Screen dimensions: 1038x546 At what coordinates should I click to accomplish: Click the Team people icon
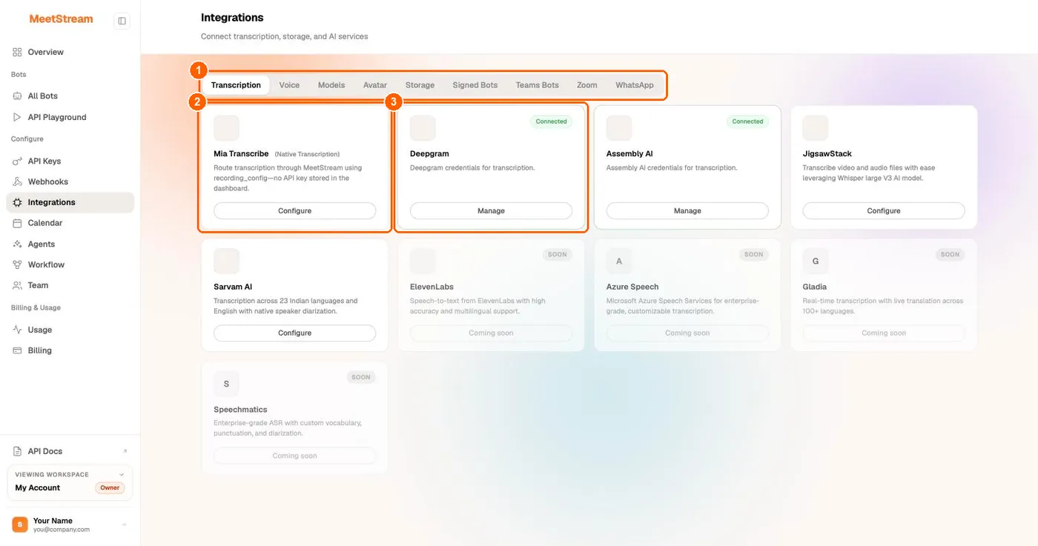17,285
